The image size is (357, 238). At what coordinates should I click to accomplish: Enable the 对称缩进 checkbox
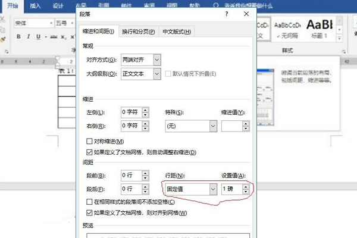(89, 141)
